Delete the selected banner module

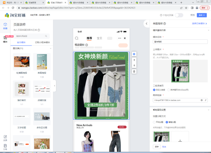[x=134, y=72]
